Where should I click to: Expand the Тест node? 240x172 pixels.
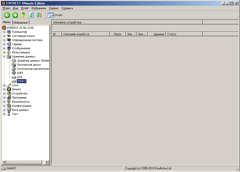coord(4,114)
